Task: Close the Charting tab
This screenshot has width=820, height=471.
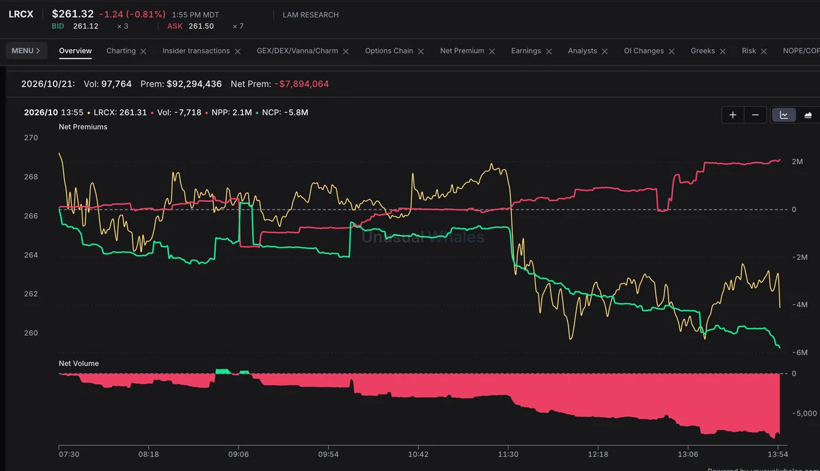Action: click(x=143, y=51)
